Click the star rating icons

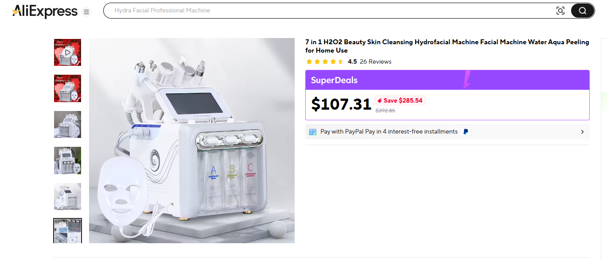tap(325, 62)
